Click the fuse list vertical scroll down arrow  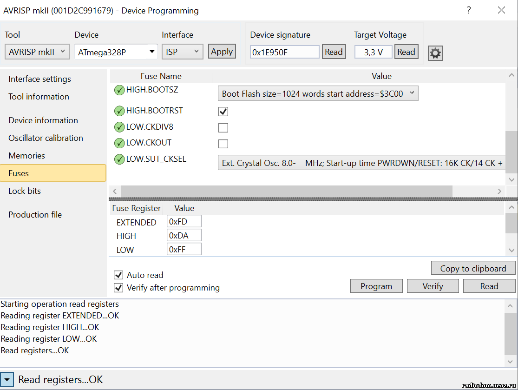point(511,179)
